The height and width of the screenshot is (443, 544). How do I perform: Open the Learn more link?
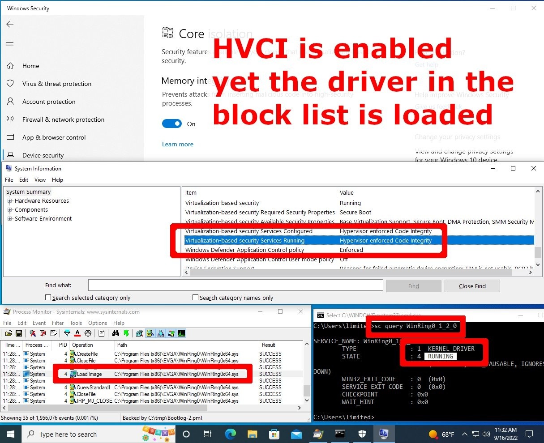click(178, 144)
